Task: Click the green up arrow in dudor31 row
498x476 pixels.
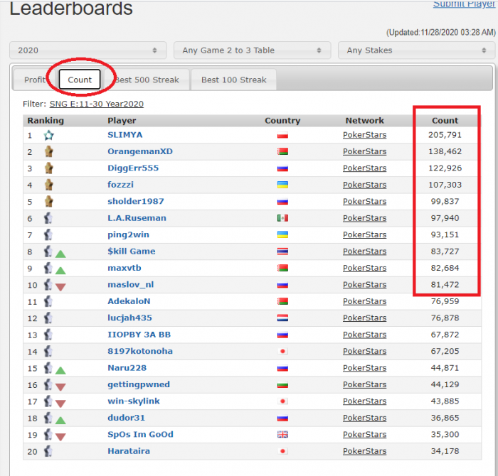Action: tap(60, 421)
